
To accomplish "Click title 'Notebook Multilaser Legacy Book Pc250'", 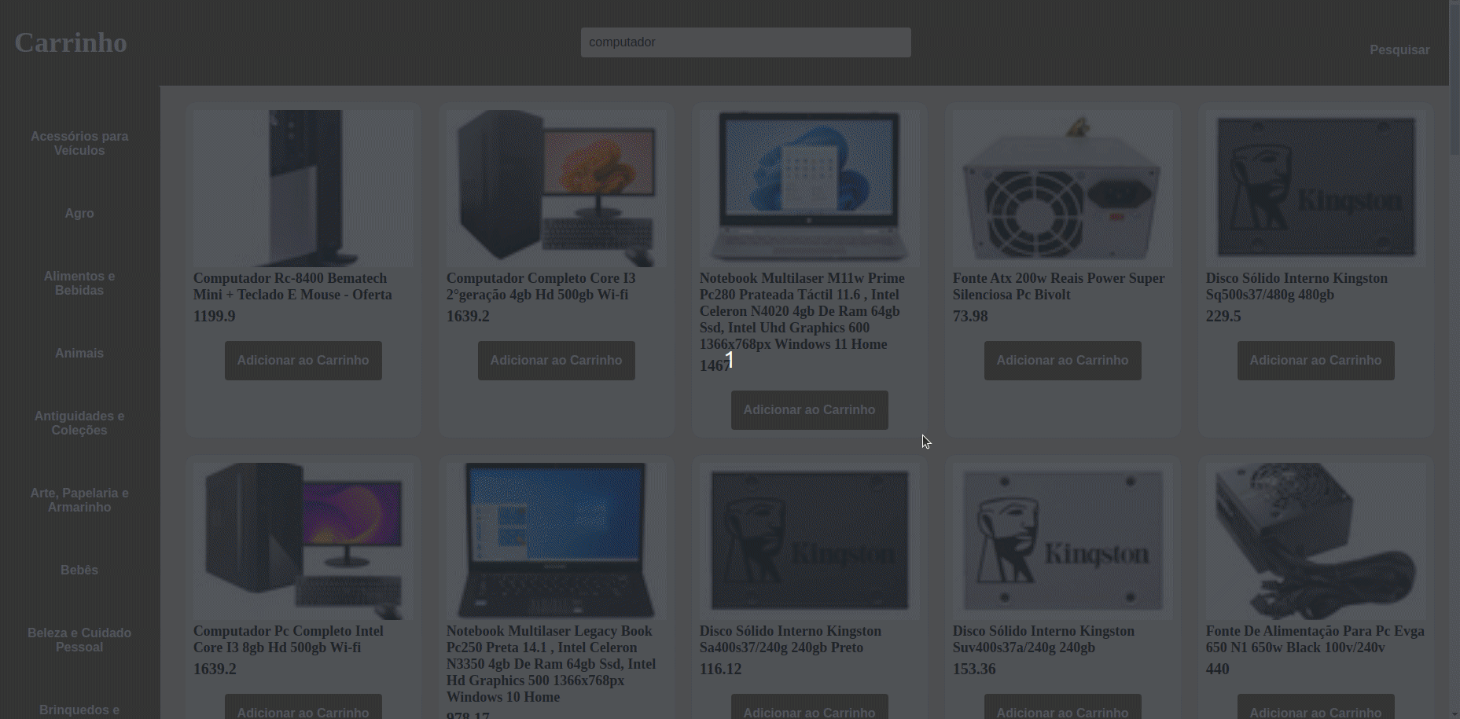I will [x=551, y=664].
